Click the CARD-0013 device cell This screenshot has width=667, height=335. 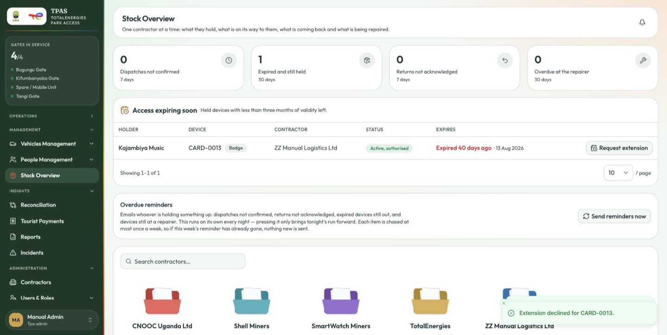coord(205,148)
